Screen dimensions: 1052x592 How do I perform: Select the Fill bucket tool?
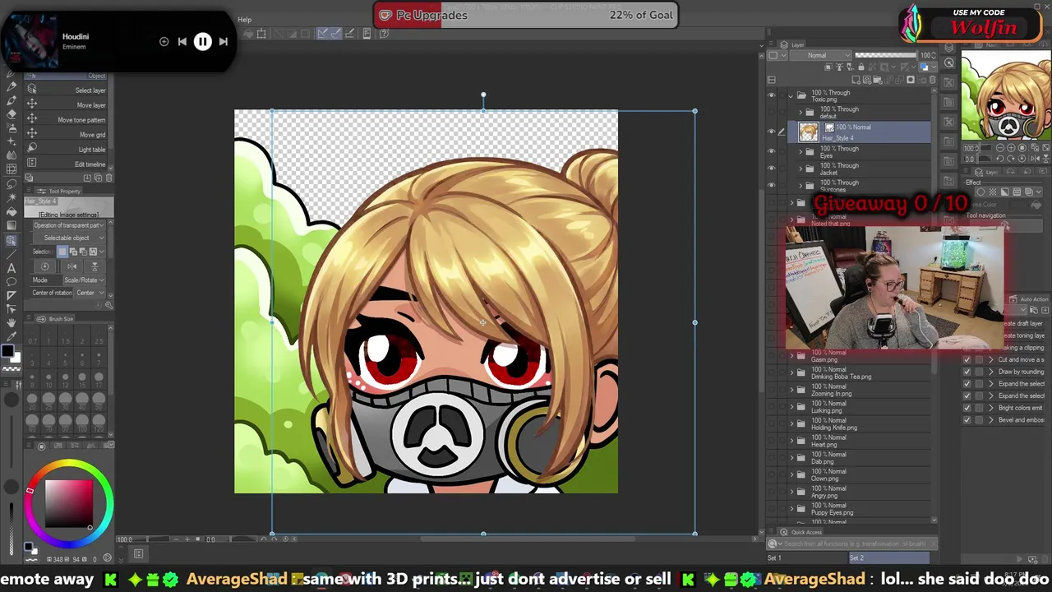[12, 211]
